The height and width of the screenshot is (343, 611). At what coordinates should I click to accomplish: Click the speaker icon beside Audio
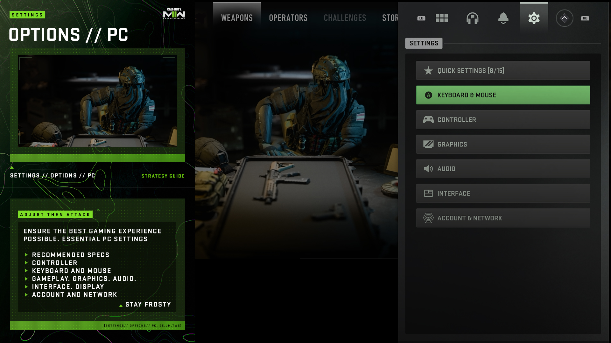[x=428, y=169]
